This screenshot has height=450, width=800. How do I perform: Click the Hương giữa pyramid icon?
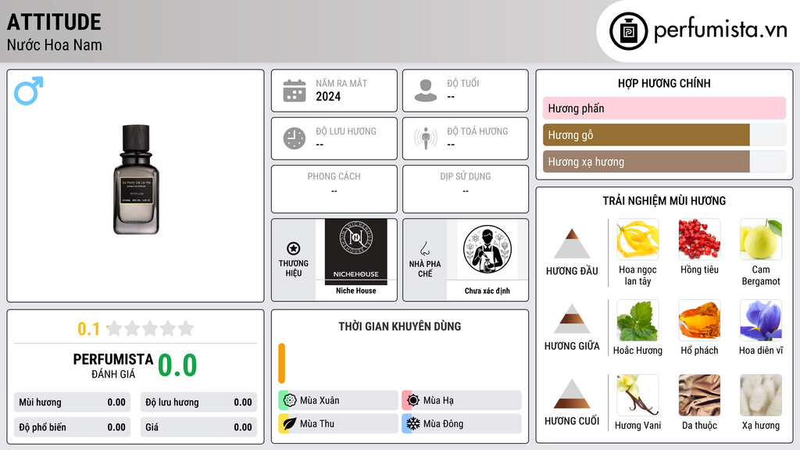click(x=572, y=319)
